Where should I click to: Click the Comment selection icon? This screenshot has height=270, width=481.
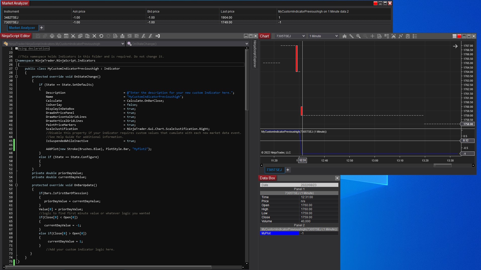point(144,36)
